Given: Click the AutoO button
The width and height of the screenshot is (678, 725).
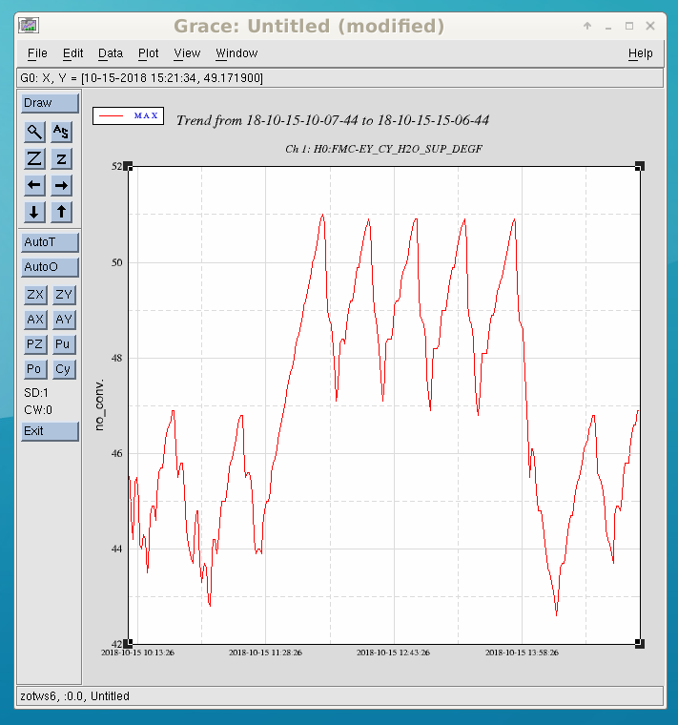Looking at the screenshot, I should click(50, 267).
